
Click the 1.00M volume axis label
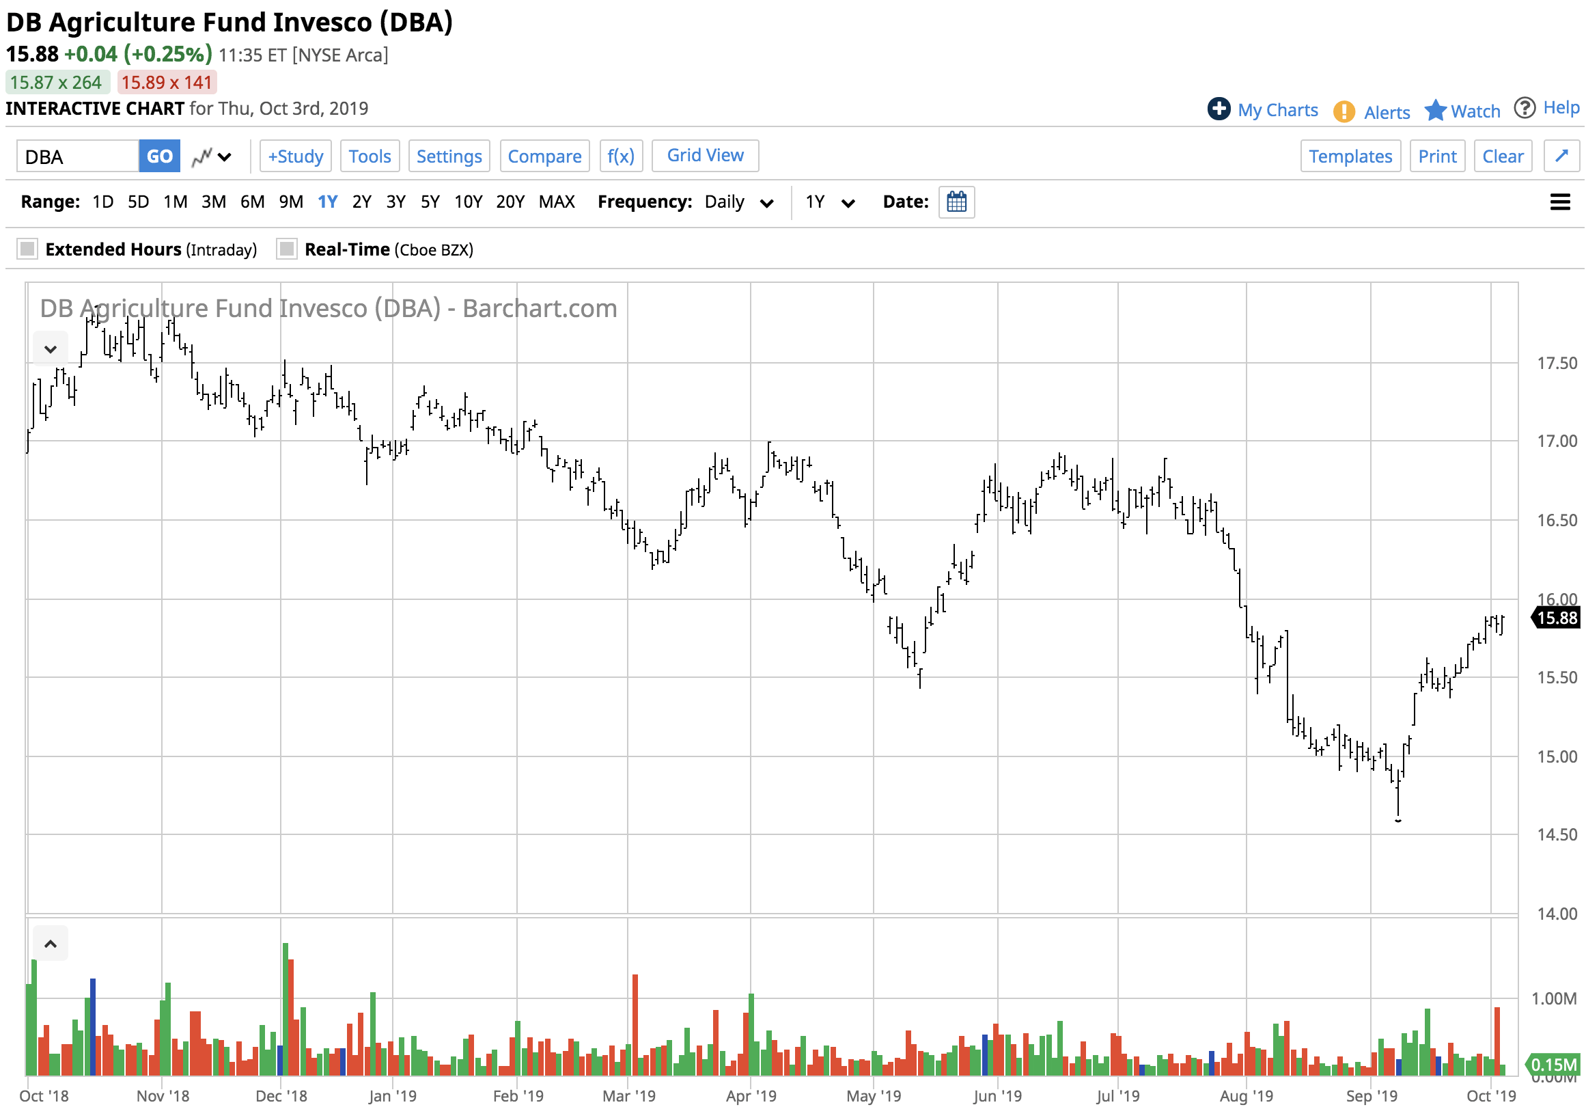click(x=1553, y=998)
